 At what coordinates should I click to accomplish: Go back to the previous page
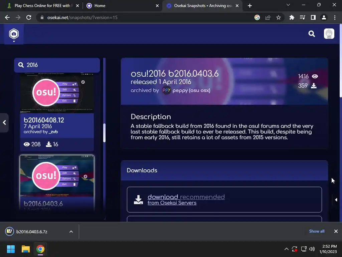(x=7, y=17)
